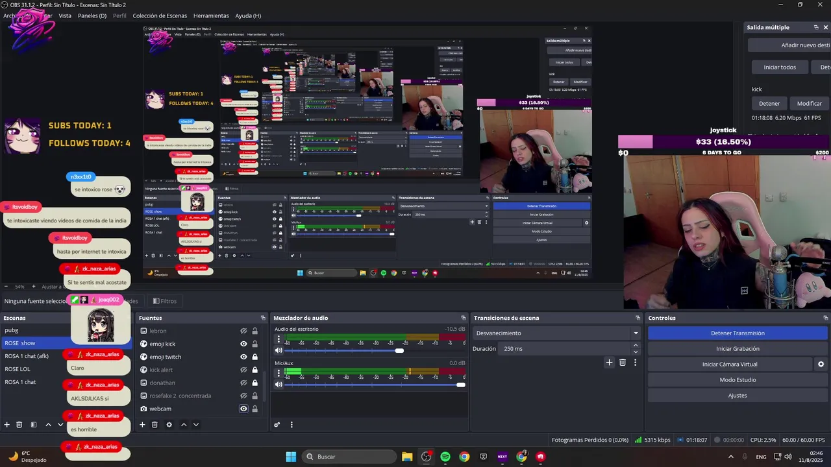This screenshot has height=467, width=831.
Task: Open Audio del escritorio options menu
Action: coord(278,339)
